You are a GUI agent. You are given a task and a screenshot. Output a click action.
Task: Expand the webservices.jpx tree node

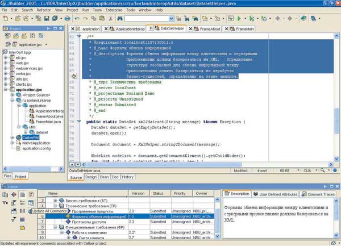click(x=6, y=68)
